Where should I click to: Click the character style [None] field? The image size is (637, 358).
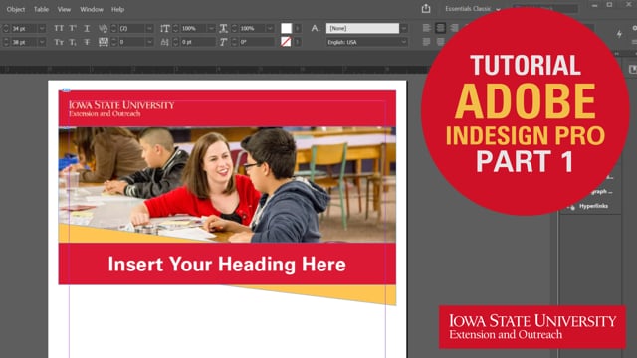pyautogui.click(x=362, y=28)
